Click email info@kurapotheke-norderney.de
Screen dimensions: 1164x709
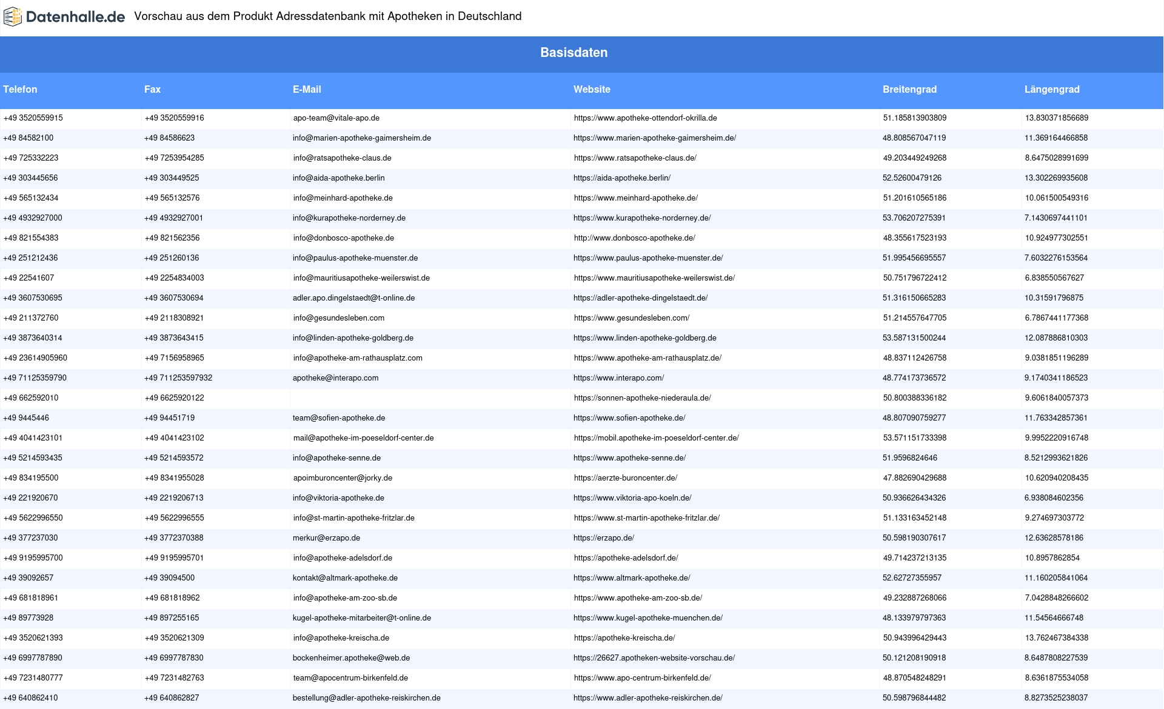click(x=349, y=218)
